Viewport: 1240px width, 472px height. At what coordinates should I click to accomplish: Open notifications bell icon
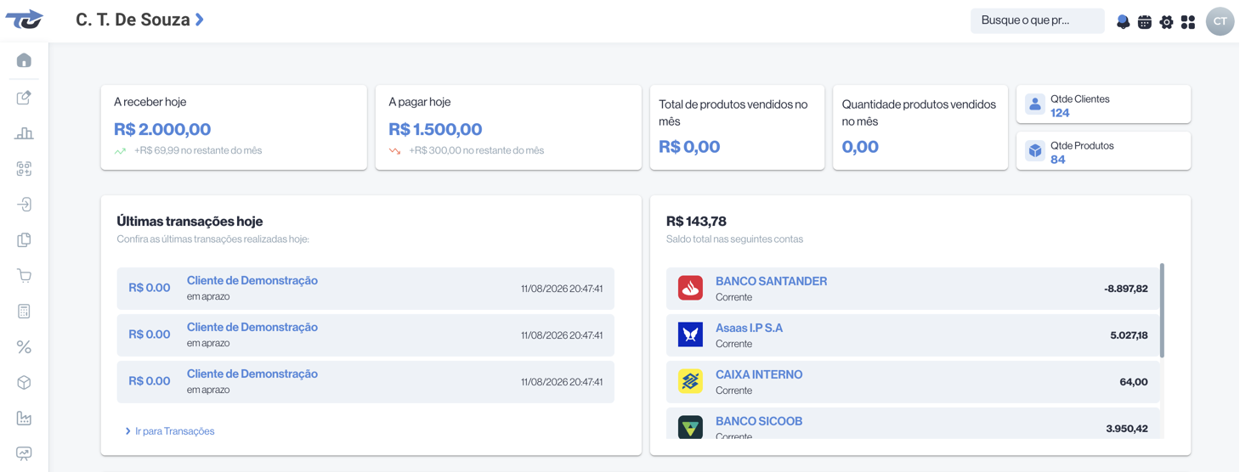[x=1123, y=22]
